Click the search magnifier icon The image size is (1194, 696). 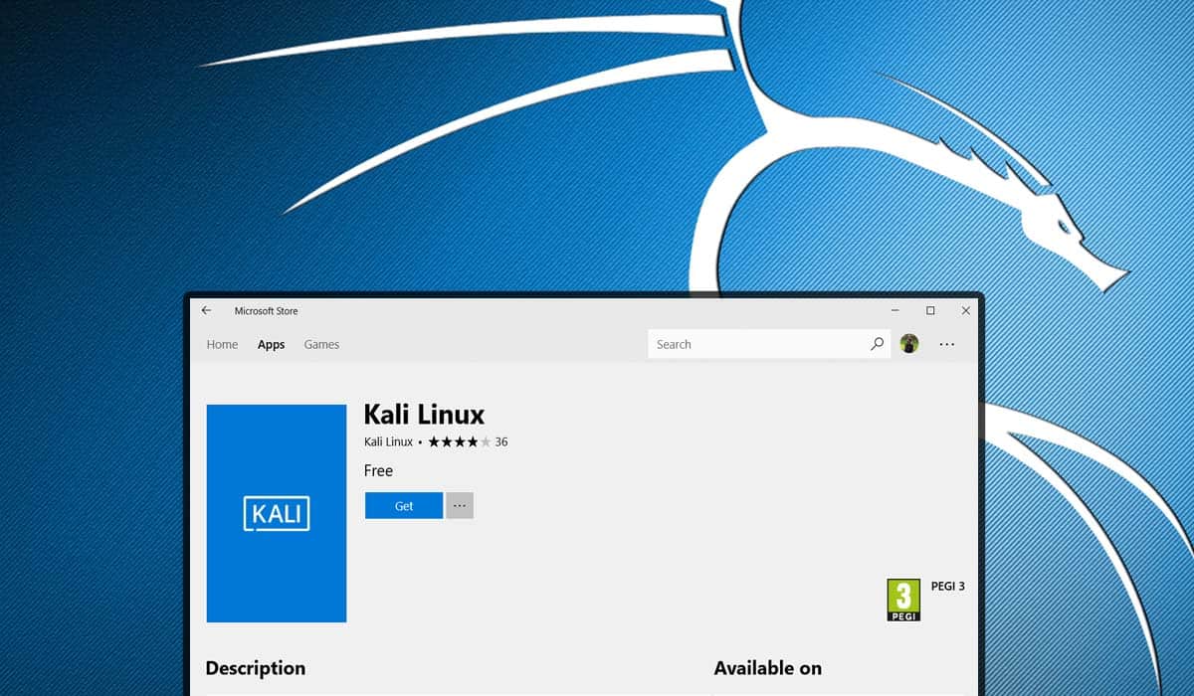pos(877,344)
